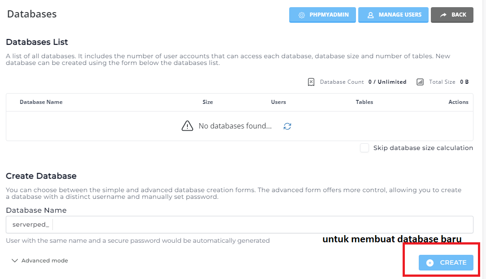This screenshot has width=486, height=279.
Task: Click the vertical scrollbar on the right edge
Action: point(484,134)
